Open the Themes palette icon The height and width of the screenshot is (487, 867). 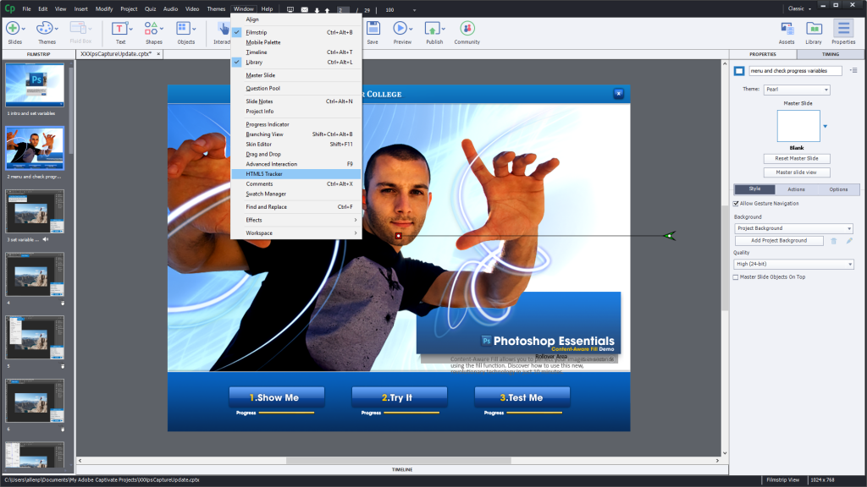click(x=47, y=29)
